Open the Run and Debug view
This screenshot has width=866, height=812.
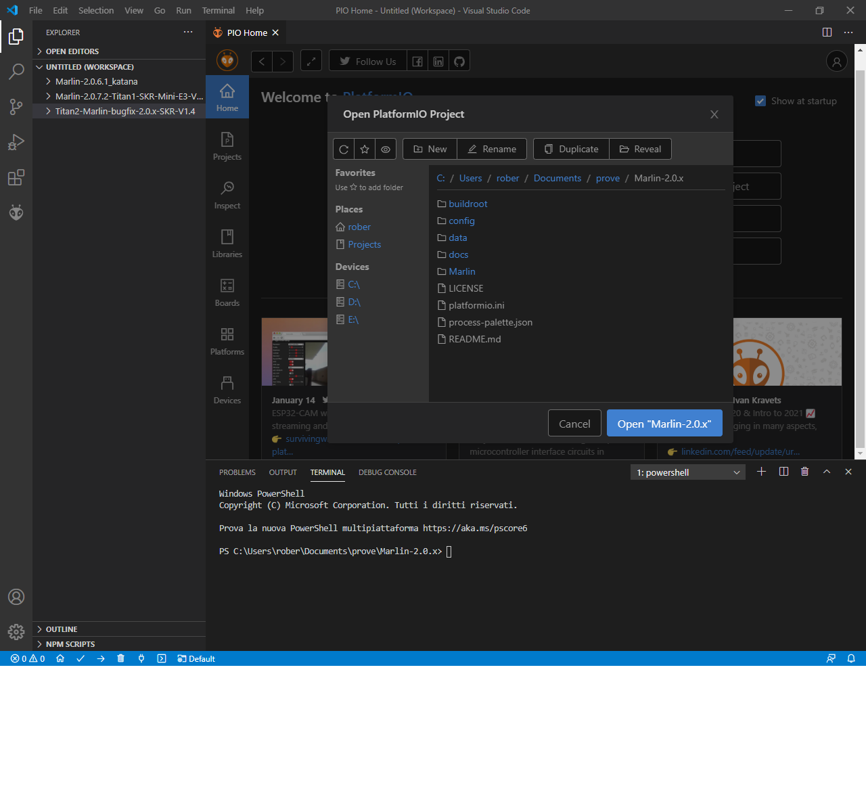tap(16, 142)
